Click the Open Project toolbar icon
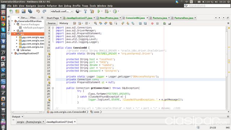Viewport: 231px width, 130px height. pos(23,11)
